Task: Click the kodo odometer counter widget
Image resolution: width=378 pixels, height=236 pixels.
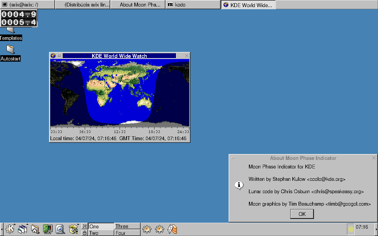Action: tap(19, 18)
